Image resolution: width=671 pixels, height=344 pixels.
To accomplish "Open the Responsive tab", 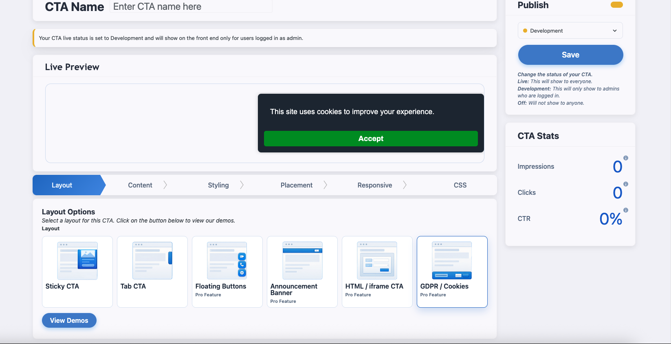I will tap(375, 185).
